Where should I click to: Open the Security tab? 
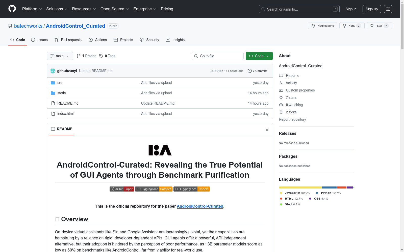point(149,40)
